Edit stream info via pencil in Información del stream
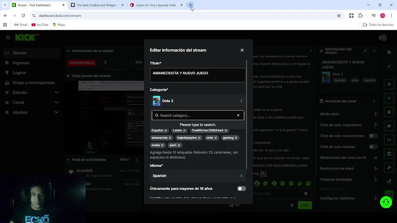The image size is (397, 223). 365,51
